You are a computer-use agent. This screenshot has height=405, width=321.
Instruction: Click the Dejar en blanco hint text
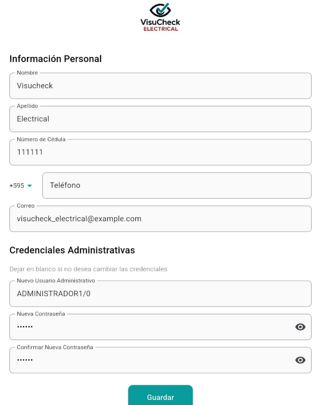[x=88, y=269]
